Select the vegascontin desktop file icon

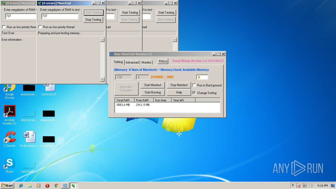click(x=49, y=115)
